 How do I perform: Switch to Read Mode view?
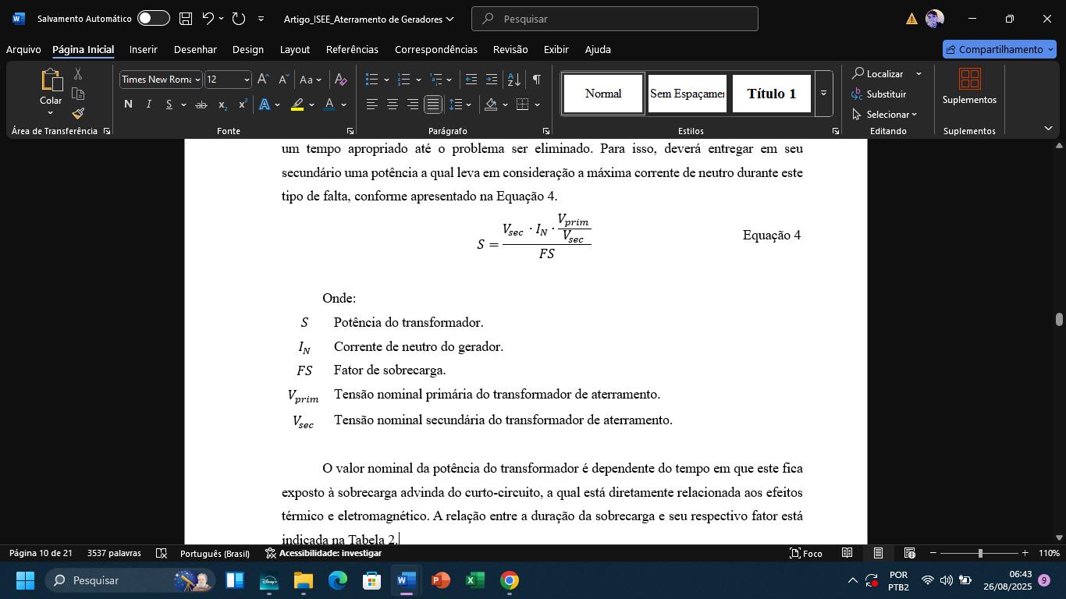(x=847, y=553)
